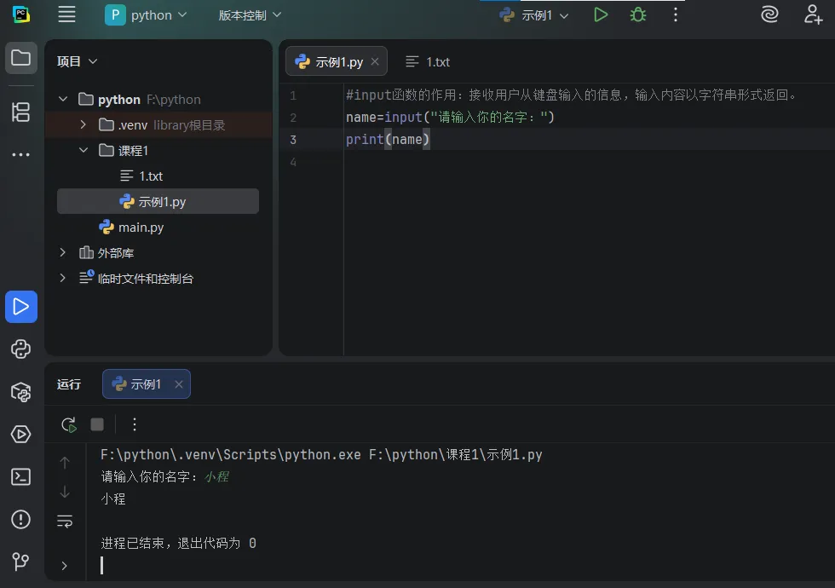Viewport: 835px width, 588px height.
Task: Expand the 外部库 node
Action: 63,252
